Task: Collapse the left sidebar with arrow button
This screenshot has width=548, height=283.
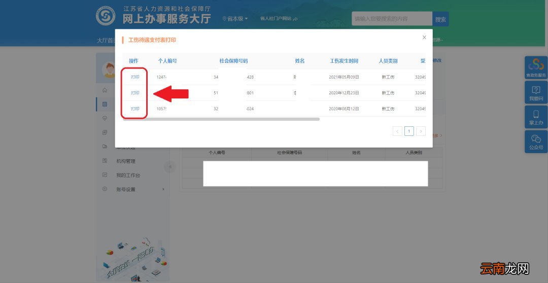Action: pyautogui.click(x=170, y=167)
